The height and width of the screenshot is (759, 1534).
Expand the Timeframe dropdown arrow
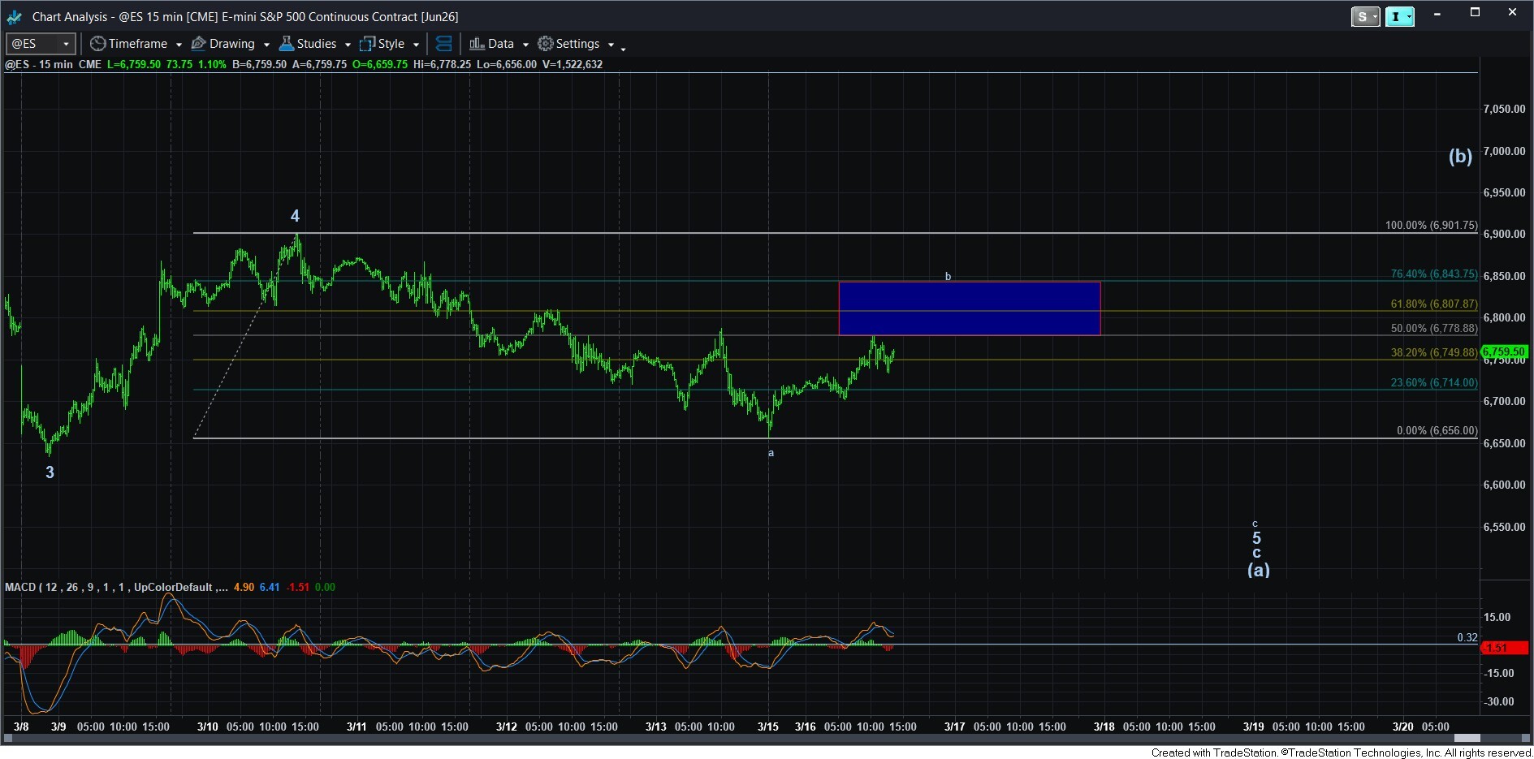click(179, 45)
